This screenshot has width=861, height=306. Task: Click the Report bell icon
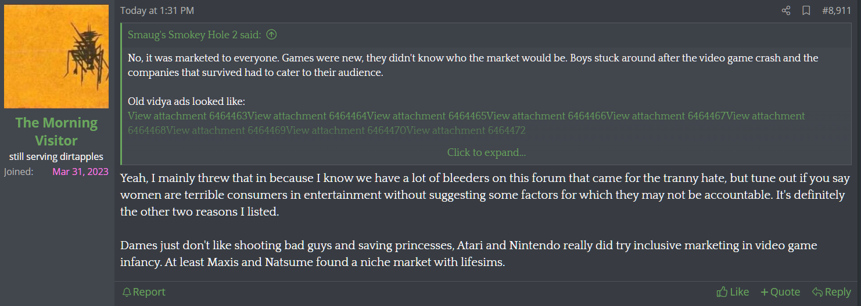tap(127, 292)
